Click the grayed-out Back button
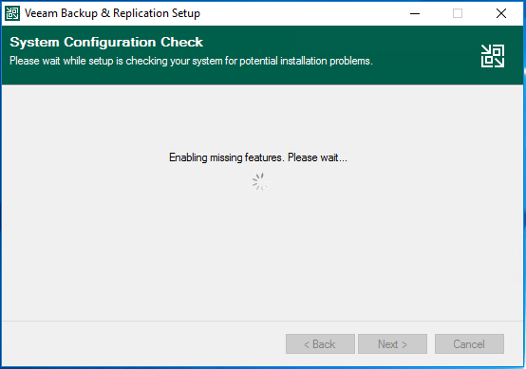526x369 pixels. coord(320,344)
